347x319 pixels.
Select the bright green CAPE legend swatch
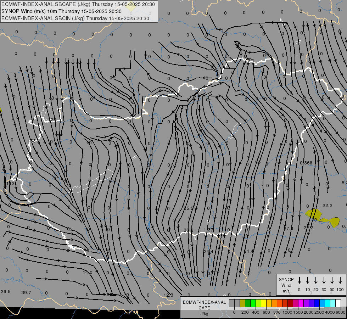pyautogui.click(x=253, y=303)
